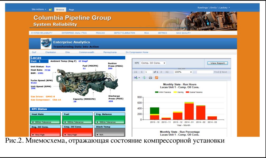Viewport: 266px width, 158px height.
Task: Open the KPI Comp. Oil Cons. dropdown
Action: coord(153,63)
